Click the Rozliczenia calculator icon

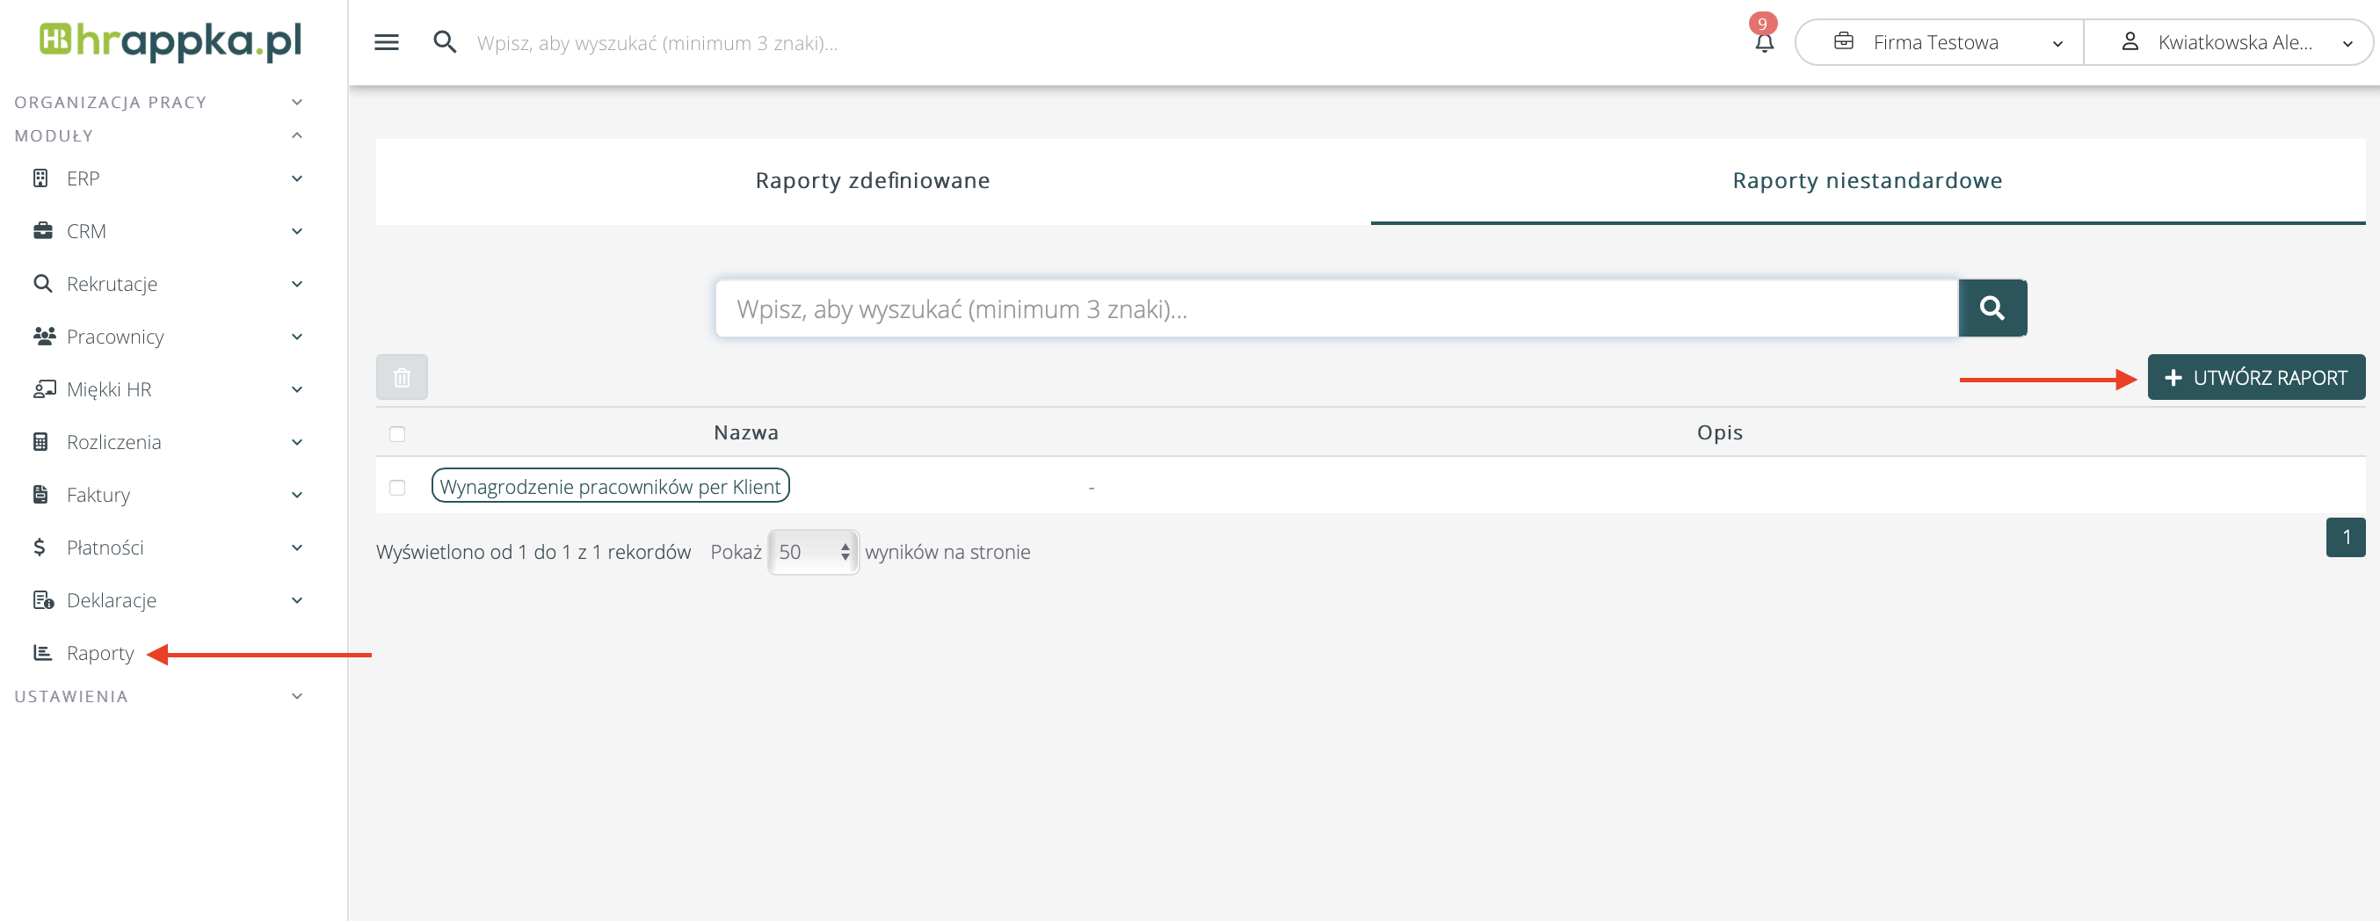(40, 441)
